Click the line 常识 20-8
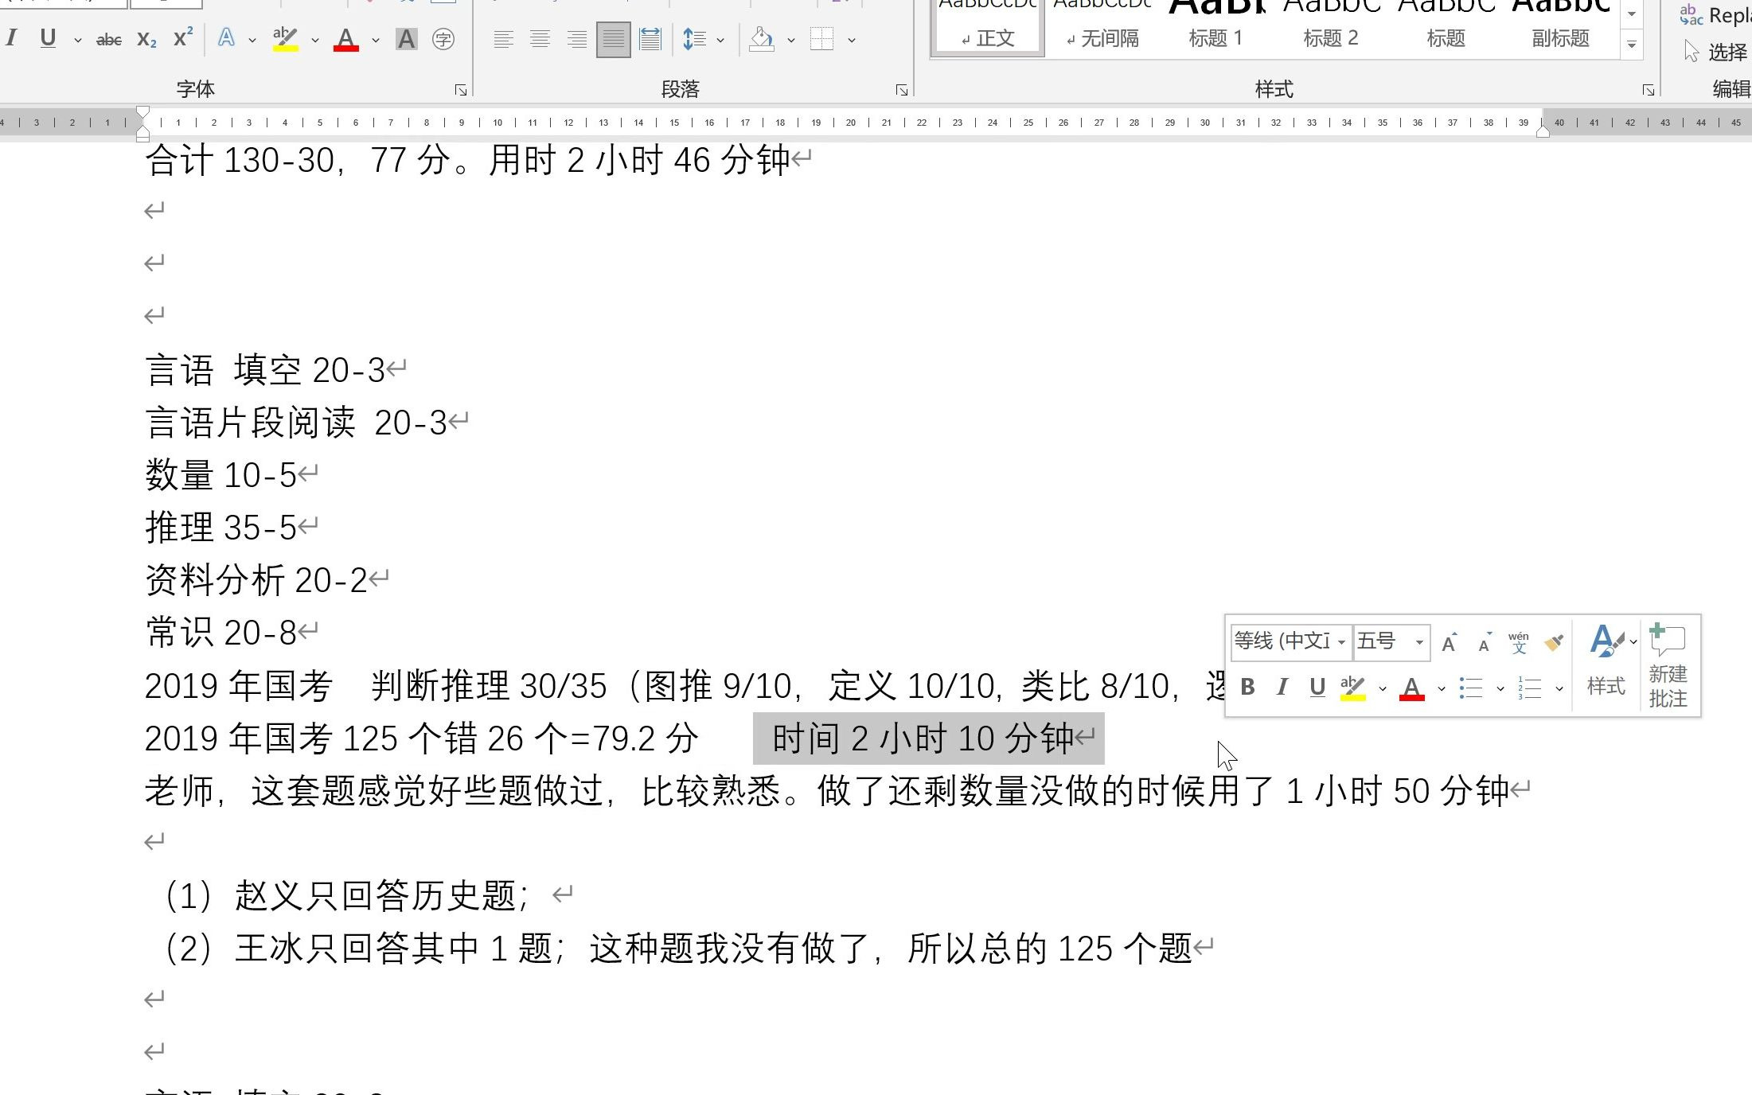The height and width of the screenshot is (1095, 1752). click(220, 633)
